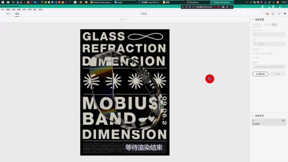Collapse the 渲染设置 section
Screen dimensions: 288x162
pyautogui.click(x=253, y=20)
